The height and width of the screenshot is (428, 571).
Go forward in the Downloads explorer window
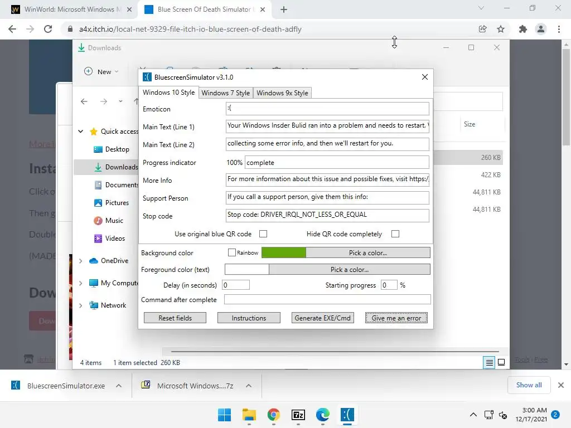[104, 101]
